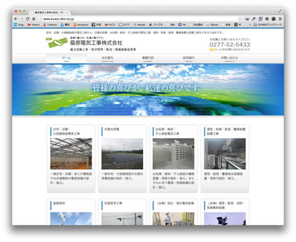Image resolution: width=296 pixels, height=242 pixels.
Task: Reload the page with the refresh icon
Action: [28, 19]
